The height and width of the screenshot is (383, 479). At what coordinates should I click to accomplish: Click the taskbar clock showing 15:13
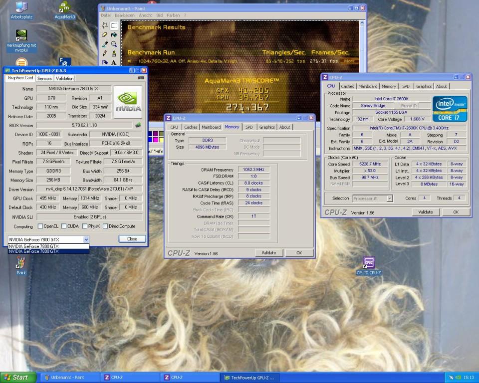(469, 378)
